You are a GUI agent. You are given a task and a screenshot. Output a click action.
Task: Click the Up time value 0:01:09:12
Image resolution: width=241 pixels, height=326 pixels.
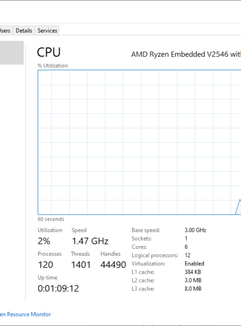(58, 288)
